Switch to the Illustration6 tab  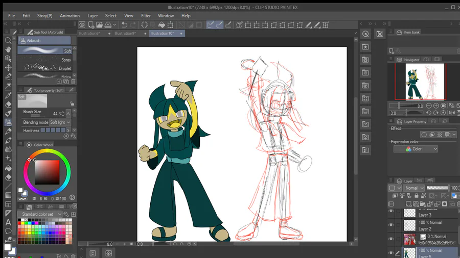click(x=95, y=33)
